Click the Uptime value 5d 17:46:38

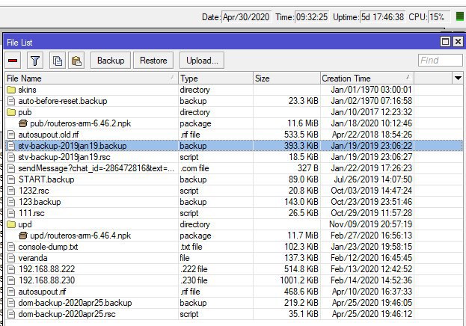[x=382, y=17]
